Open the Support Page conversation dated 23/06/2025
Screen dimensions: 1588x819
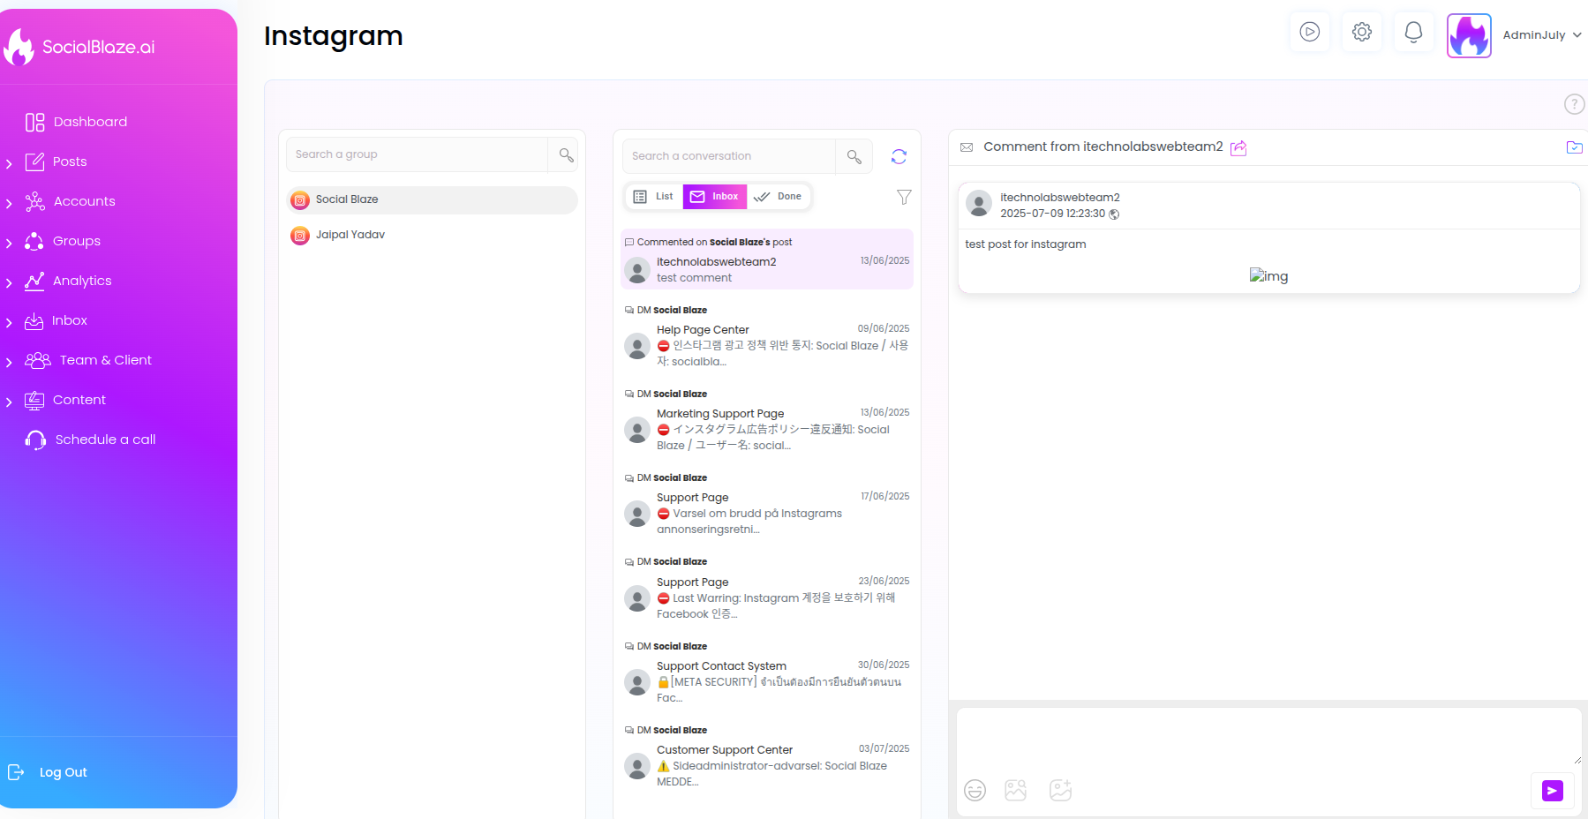click(767, 590)
